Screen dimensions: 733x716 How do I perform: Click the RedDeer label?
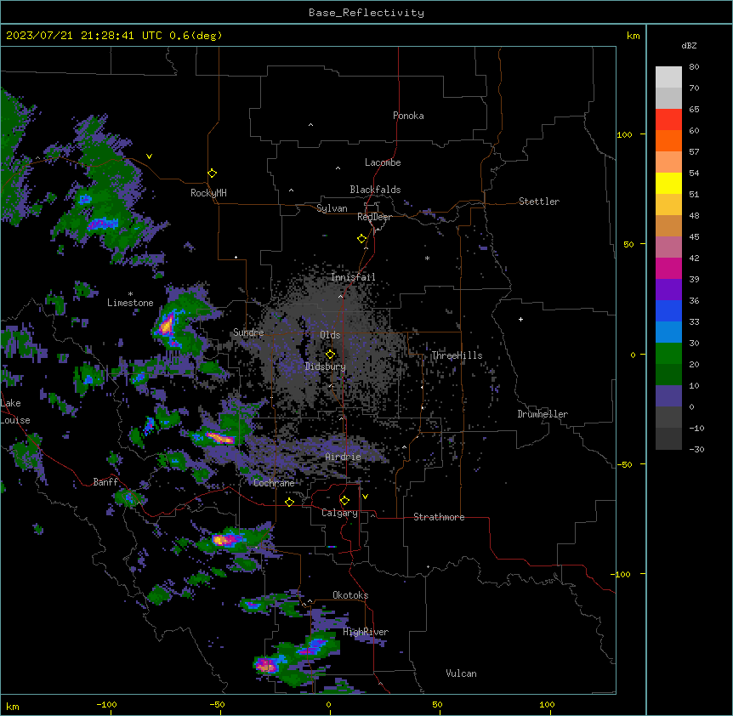[x=374, y=217]
